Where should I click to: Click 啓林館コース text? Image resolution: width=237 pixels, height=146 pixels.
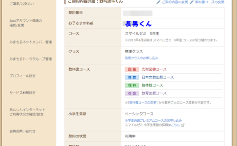coord(152,85)
